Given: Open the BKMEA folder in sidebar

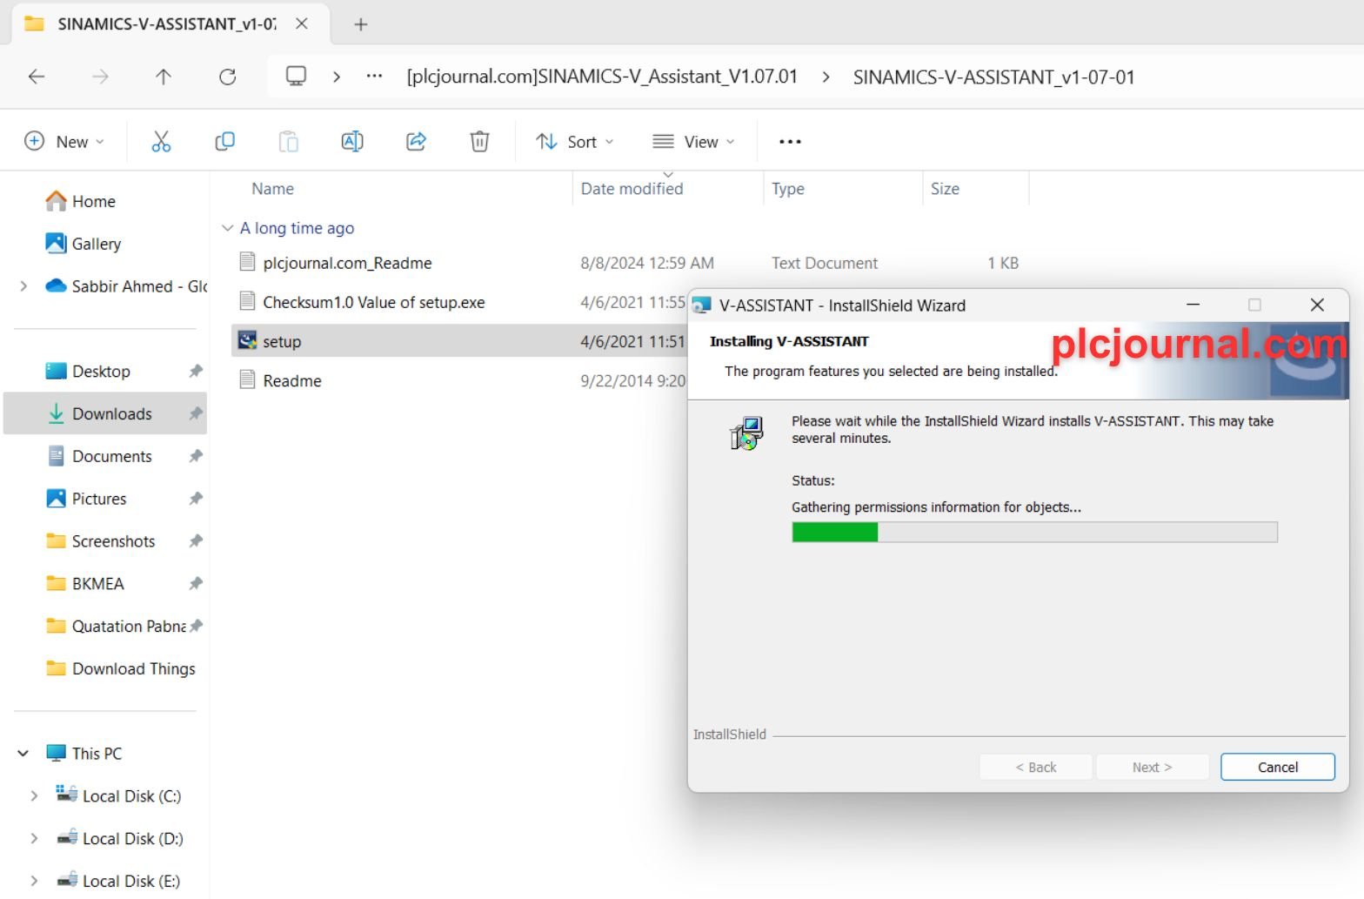Looking at the screenshot, I should click(85, 584).
